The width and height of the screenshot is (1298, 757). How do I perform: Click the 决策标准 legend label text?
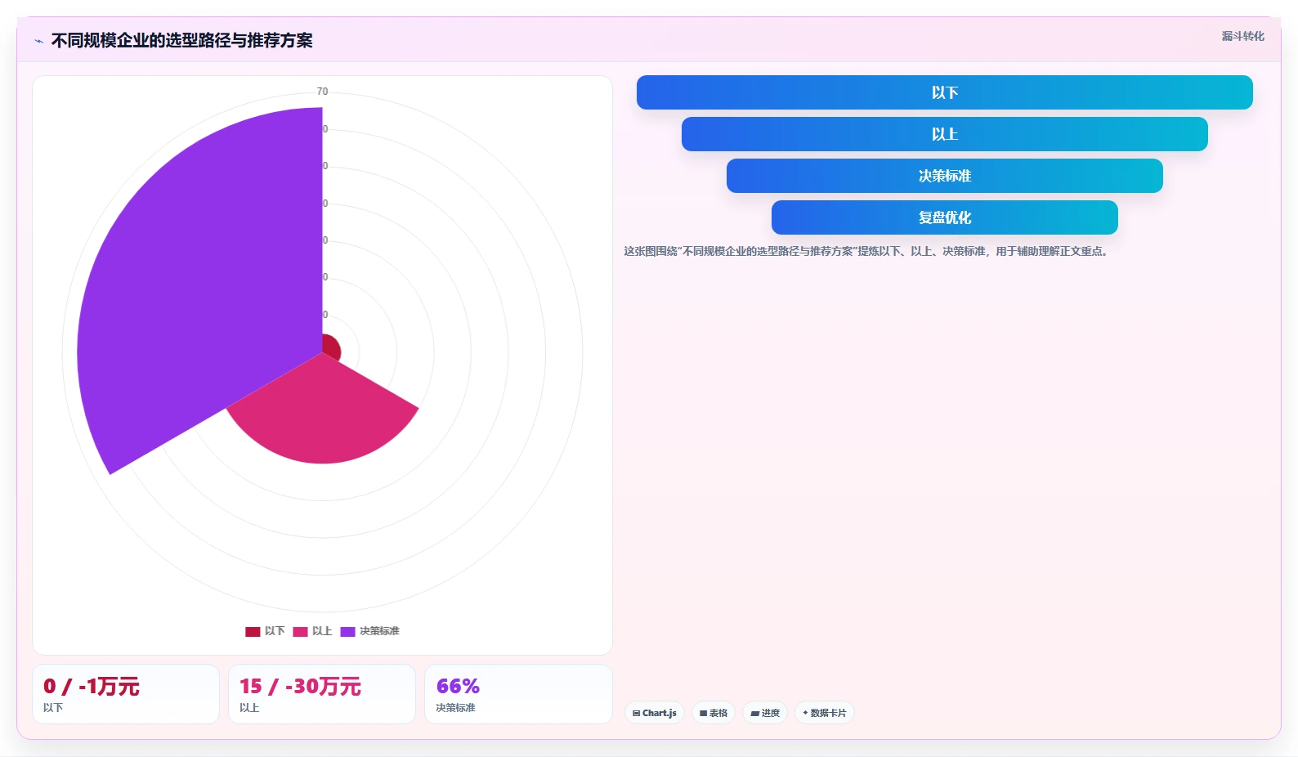[x=379, y=631]
